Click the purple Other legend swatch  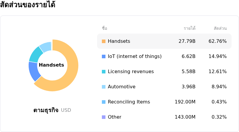(104, 117)
